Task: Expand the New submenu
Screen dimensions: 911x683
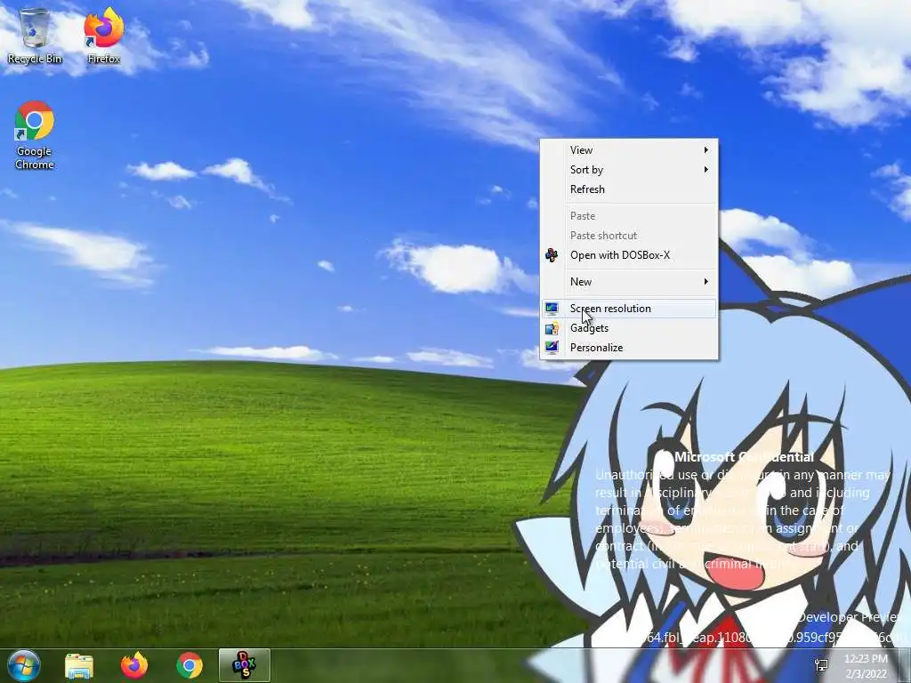Action: (x=629, y=282)
